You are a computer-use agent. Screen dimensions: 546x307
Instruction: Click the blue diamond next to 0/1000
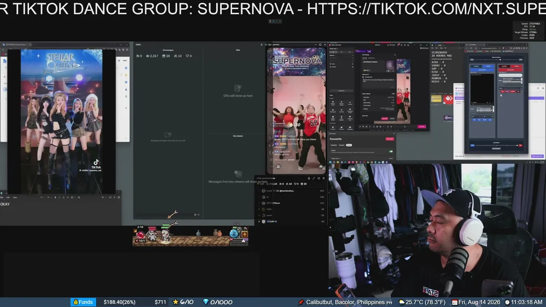tap(206, 302)
